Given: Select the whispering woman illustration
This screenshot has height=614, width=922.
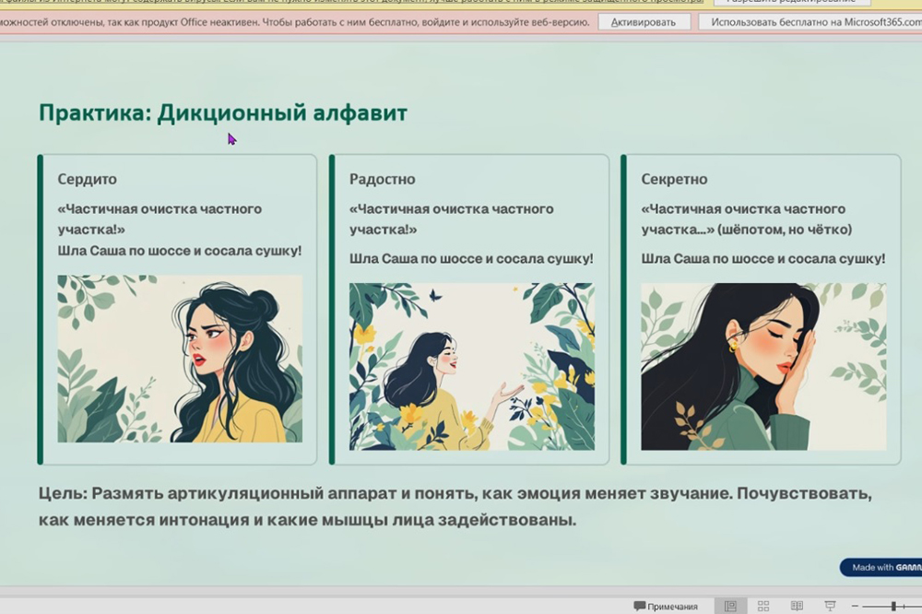Looking at the screenshot, I should coord(763,366).
